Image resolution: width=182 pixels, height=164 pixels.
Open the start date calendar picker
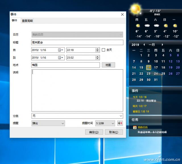point(61,50)
